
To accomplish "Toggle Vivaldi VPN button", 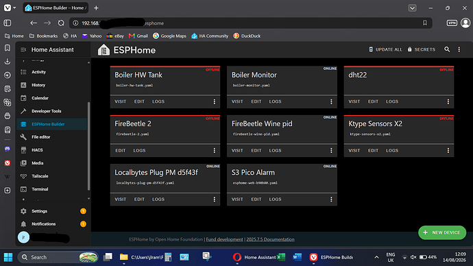I will click(452, 23).
